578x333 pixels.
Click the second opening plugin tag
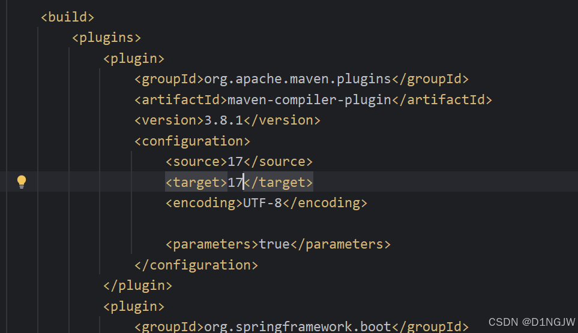[134, 306]
